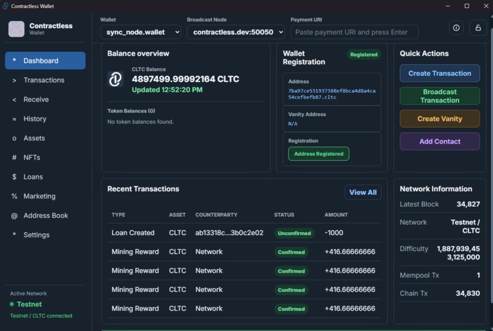This screenshot has width=493, height=331.
Task: Click the Difficulty value
Action: (x=458, y=253)
